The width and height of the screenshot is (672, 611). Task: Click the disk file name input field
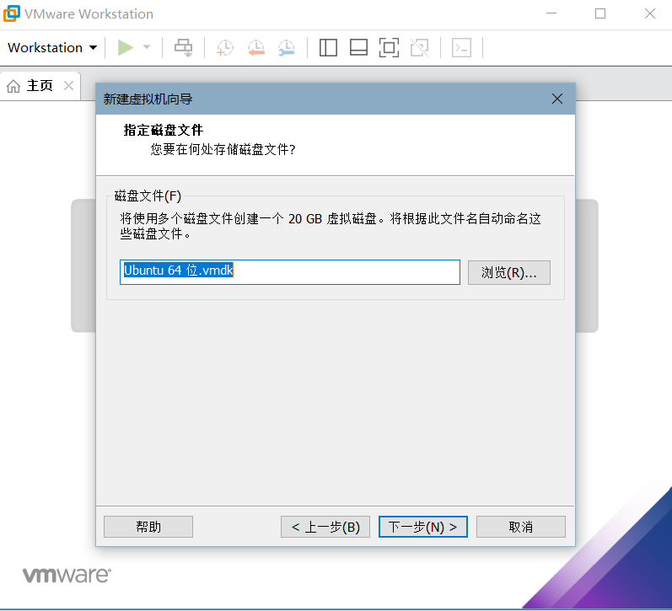[290, 272]
